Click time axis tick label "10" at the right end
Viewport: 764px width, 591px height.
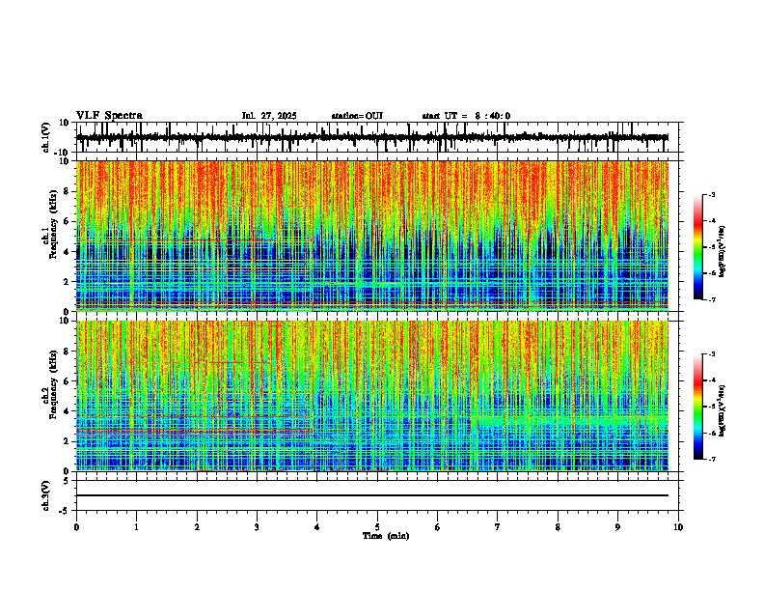678,527
